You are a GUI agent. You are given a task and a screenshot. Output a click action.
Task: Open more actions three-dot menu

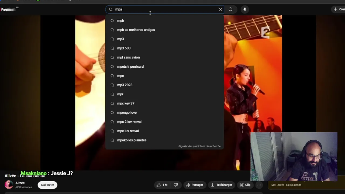click(259, 185)
